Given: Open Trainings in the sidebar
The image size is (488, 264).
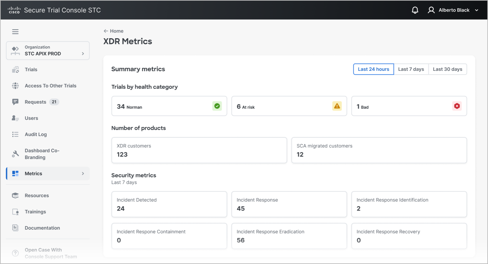Looking at the screenshot, I should [x=35, y=212].
